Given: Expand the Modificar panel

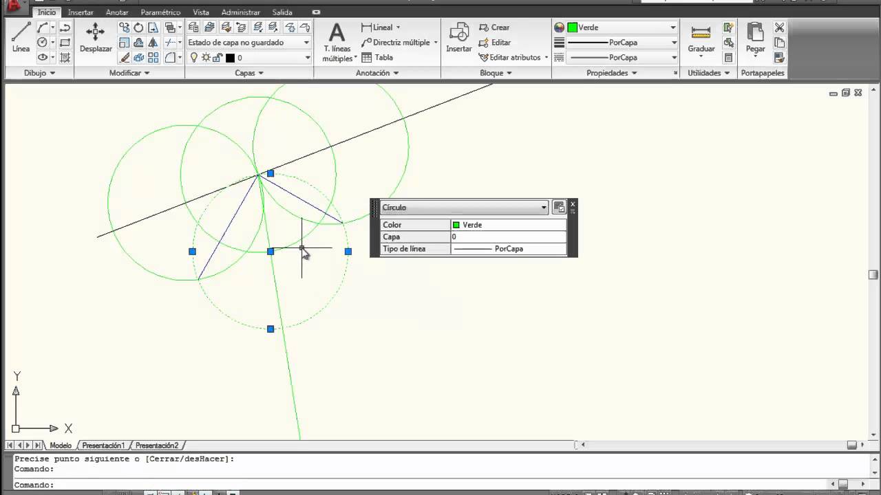Looking at the screenshot, I should tap(129, 73).
